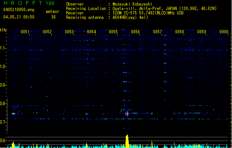Click the 1.1 kHz frequency label
This screenshot has height=148, width=232.
(3, 48)
